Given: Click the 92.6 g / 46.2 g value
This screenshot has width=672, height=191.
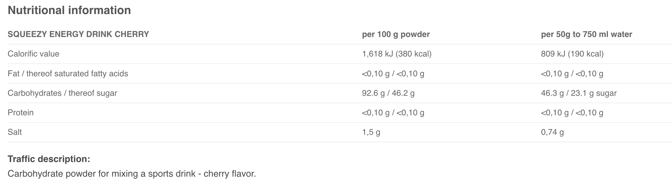Looking at the screenshot, I should tap(388, 93).
